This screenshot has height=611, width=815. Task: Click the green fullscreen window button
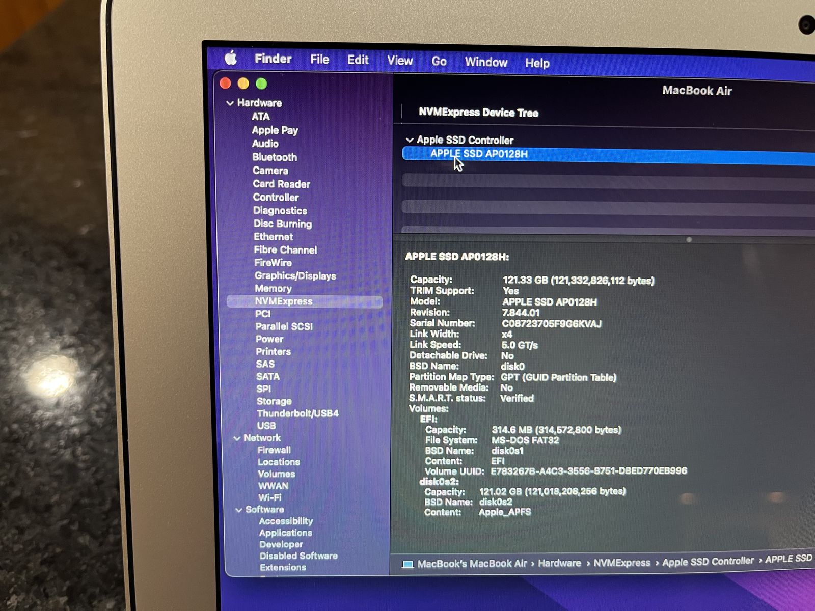[261, 84]
